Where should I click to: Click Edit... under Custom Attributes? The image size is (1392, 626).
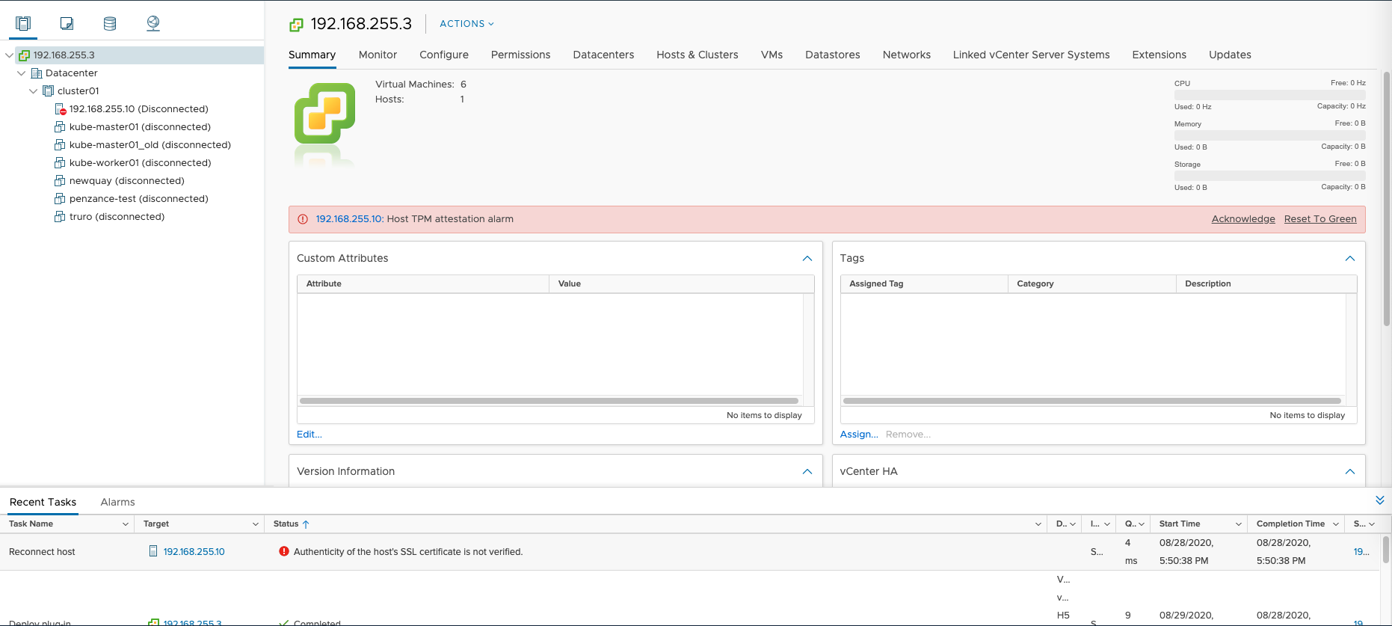click(x=309, y=435)
